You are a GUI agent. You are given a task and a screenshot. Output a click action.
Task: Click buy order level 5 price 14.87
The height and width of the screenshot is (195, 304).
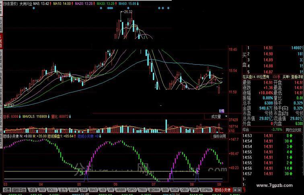268,72
